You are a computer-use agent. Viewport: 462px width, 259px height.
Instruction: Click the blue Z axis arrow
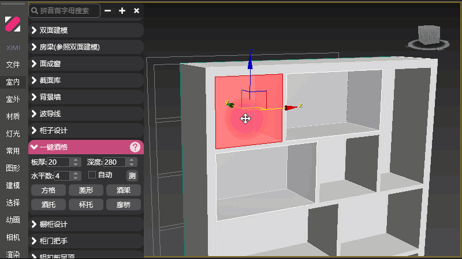[250, 63]
